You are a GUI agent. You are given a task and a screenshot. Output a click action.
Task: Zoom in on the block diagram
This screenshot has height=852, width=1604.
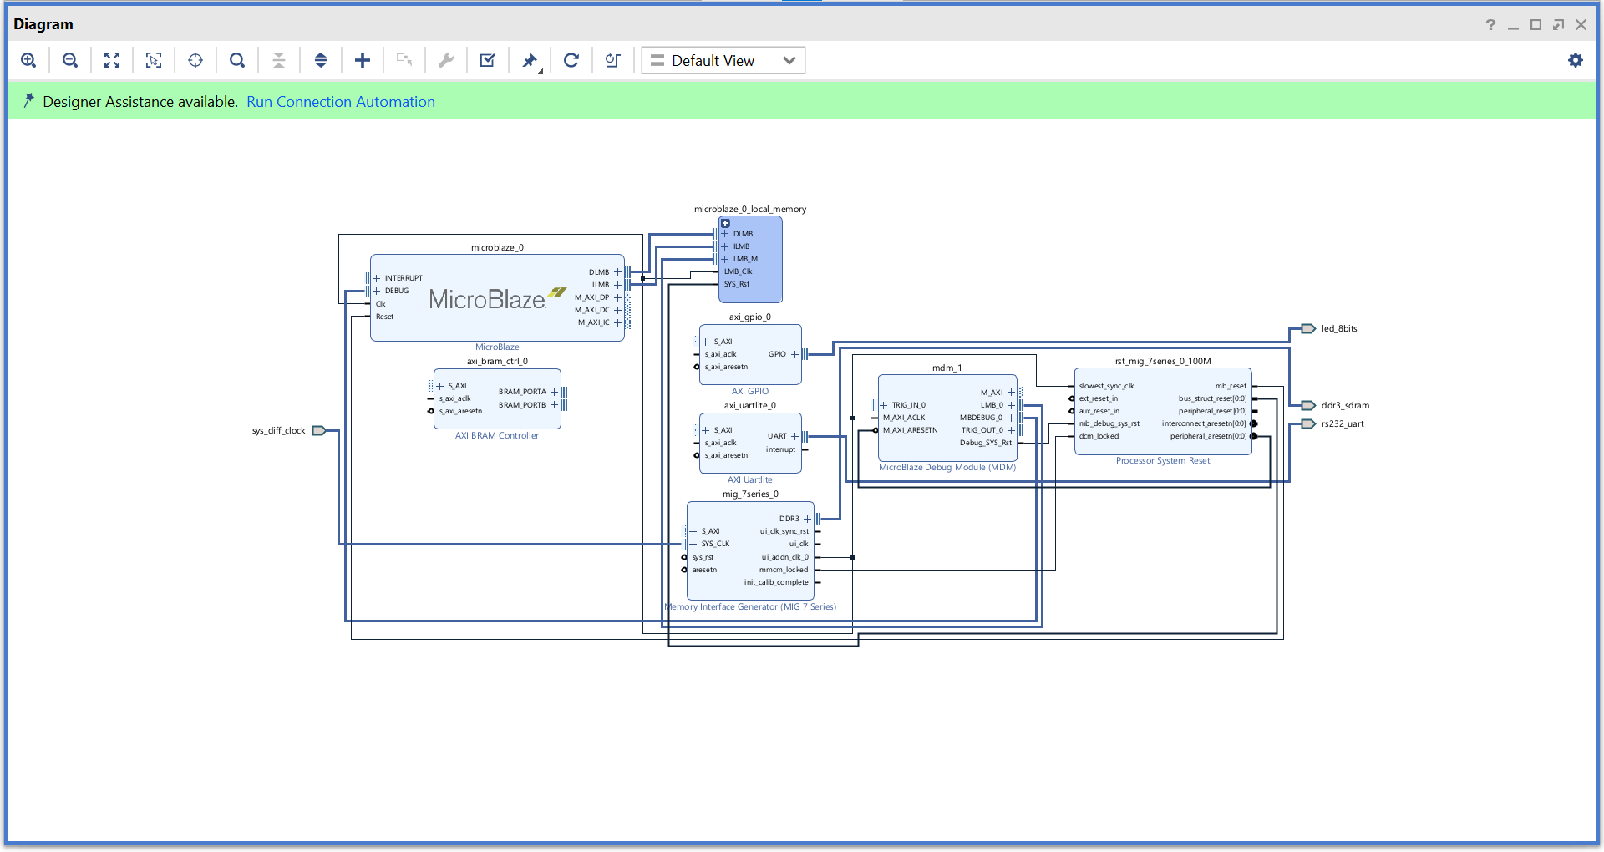pyautogui.click(x=28, y=60)
